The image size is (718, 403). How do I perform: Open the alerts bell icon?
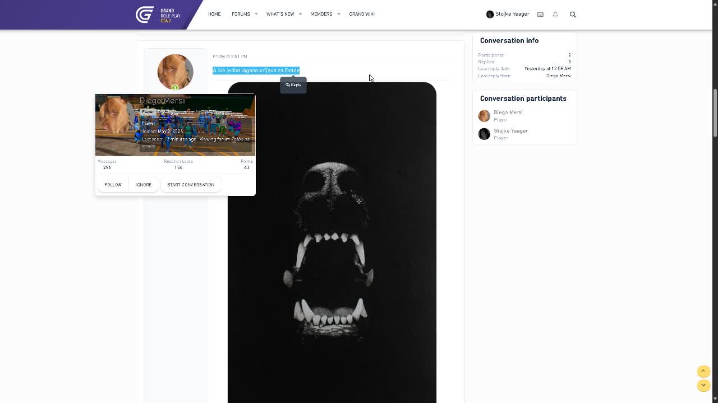tap(555, 15)
